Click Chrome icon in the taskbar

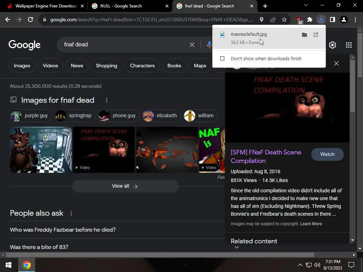point(26,265)
